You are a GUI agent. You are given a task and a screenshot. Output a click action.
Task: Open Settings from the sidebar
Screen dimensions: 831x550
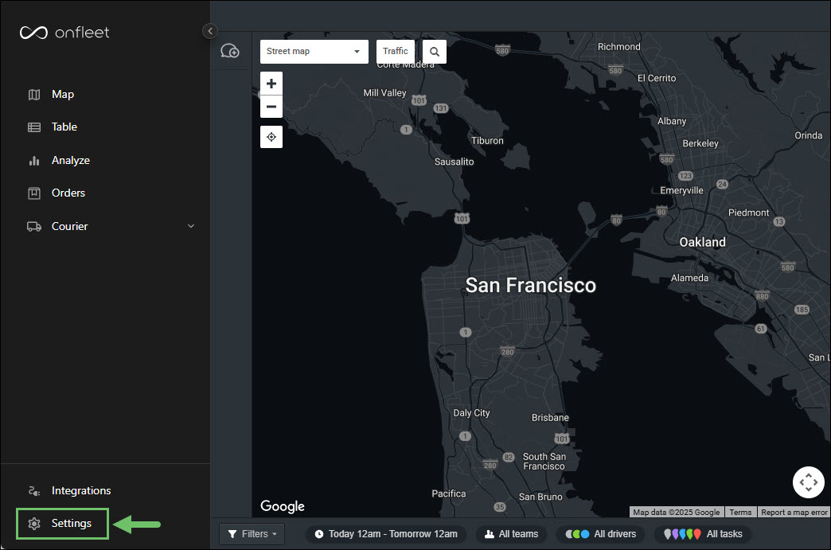[x=63, y=524]
